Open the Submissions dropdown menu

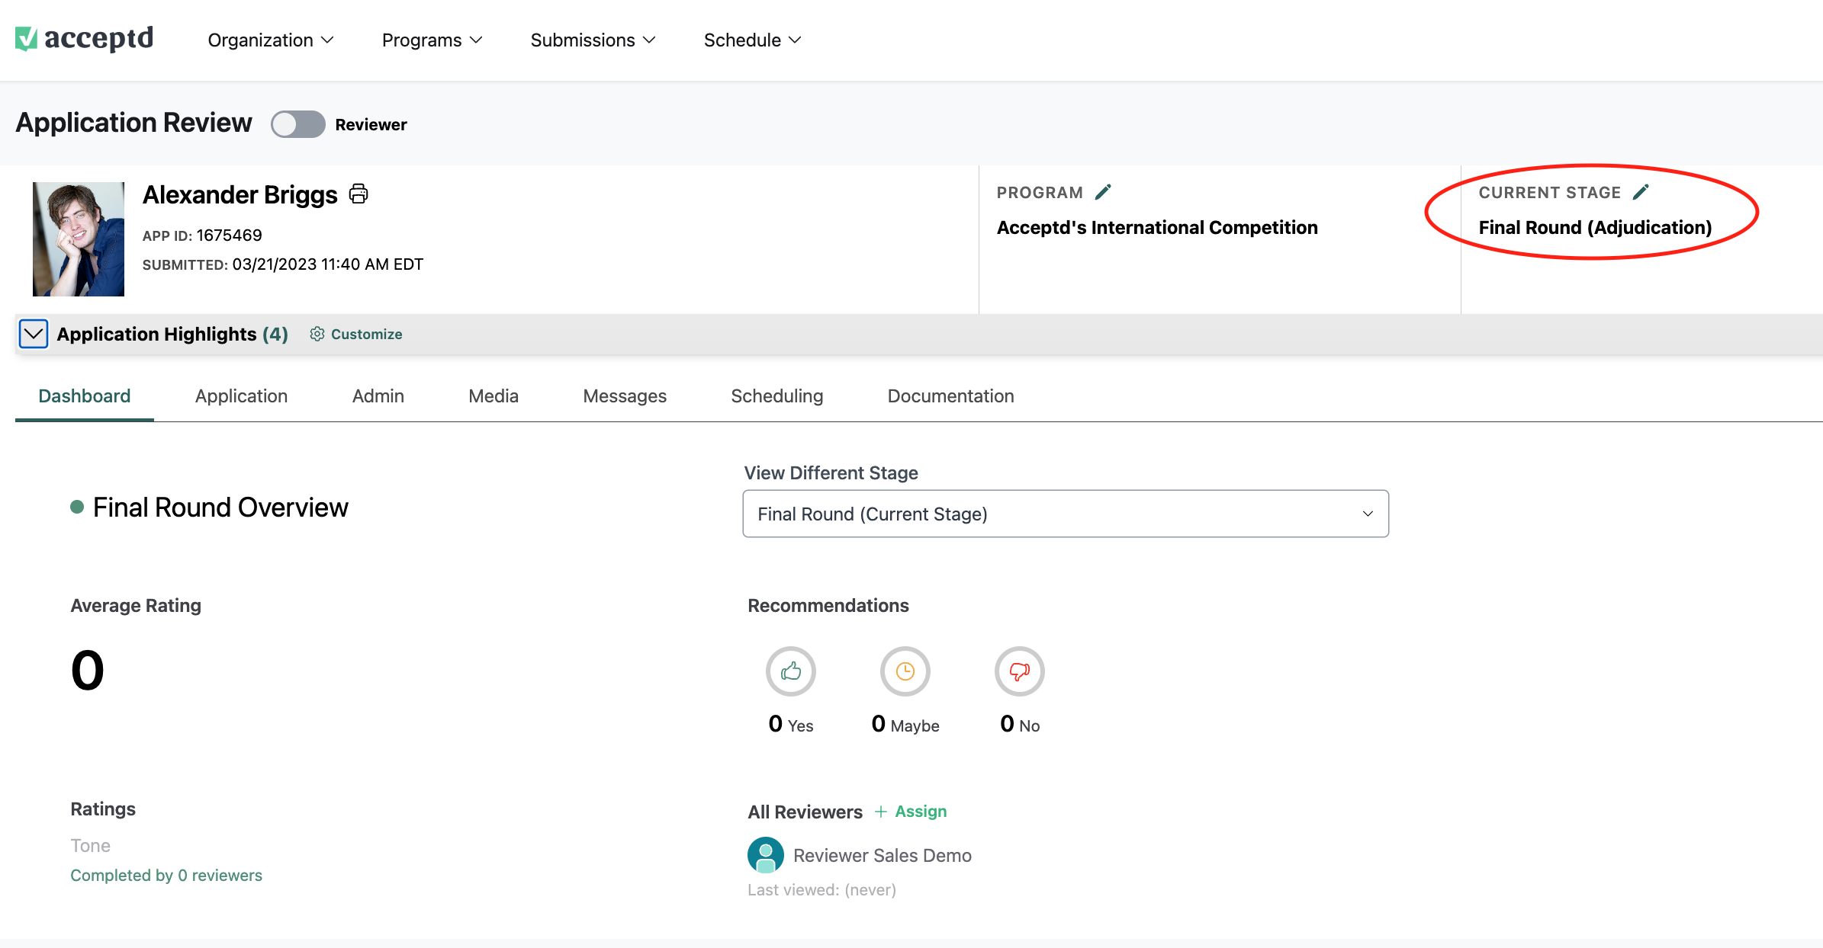tap(593, 40)
